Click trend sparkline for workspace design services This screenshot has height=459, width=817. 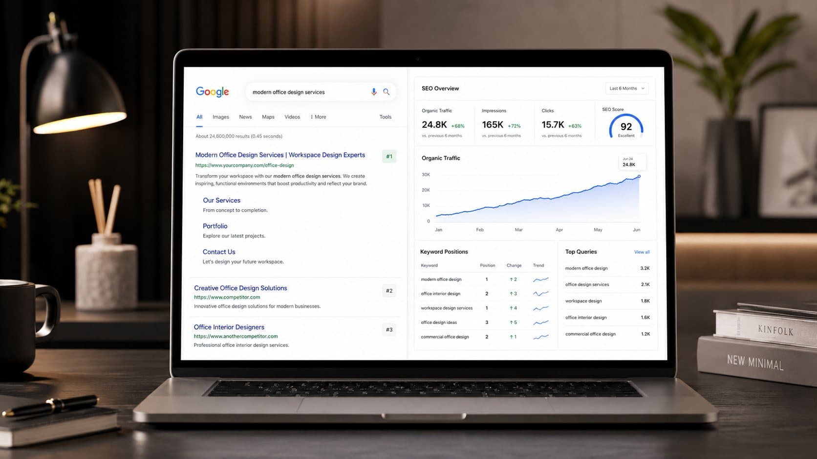point(540,308)
